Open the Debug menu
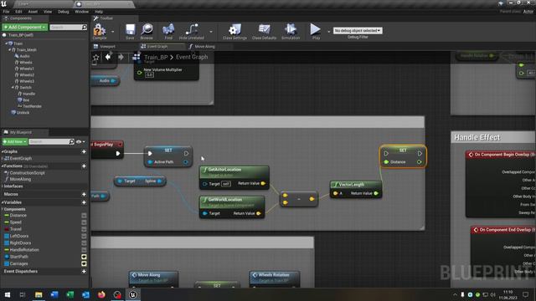Viewport: 536px width, 301px height. click(x=64, y=11)
